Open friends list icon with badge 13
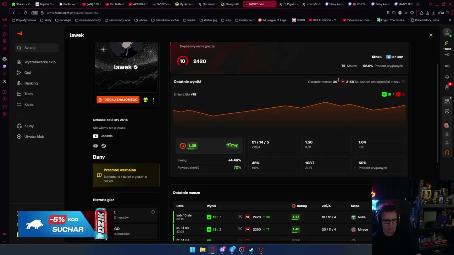The image size is (454, 255). (x=447, y=87)
